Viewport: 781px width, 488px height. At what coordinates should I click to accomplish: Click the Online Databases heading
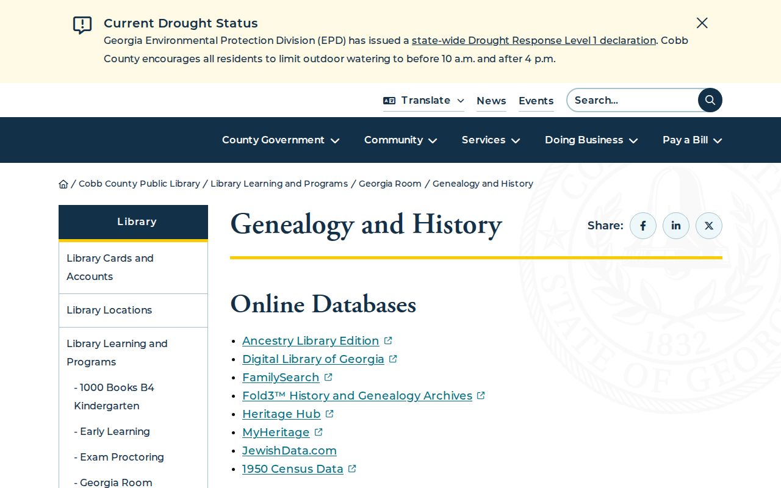(323, 304)
